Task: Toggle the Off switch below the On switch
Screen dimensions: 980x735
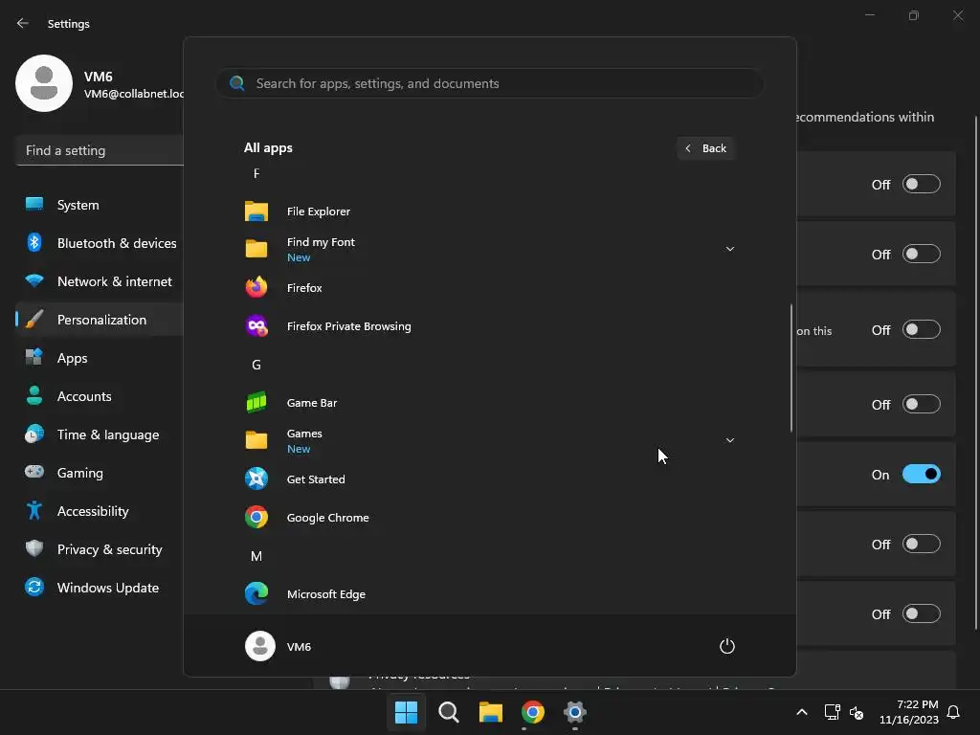Action: [922, 544]
